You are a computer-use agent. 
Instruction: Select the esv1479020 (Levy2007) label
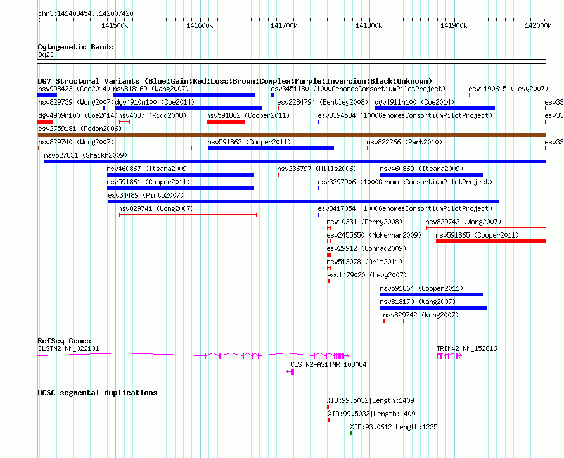[x=368, y=275]
